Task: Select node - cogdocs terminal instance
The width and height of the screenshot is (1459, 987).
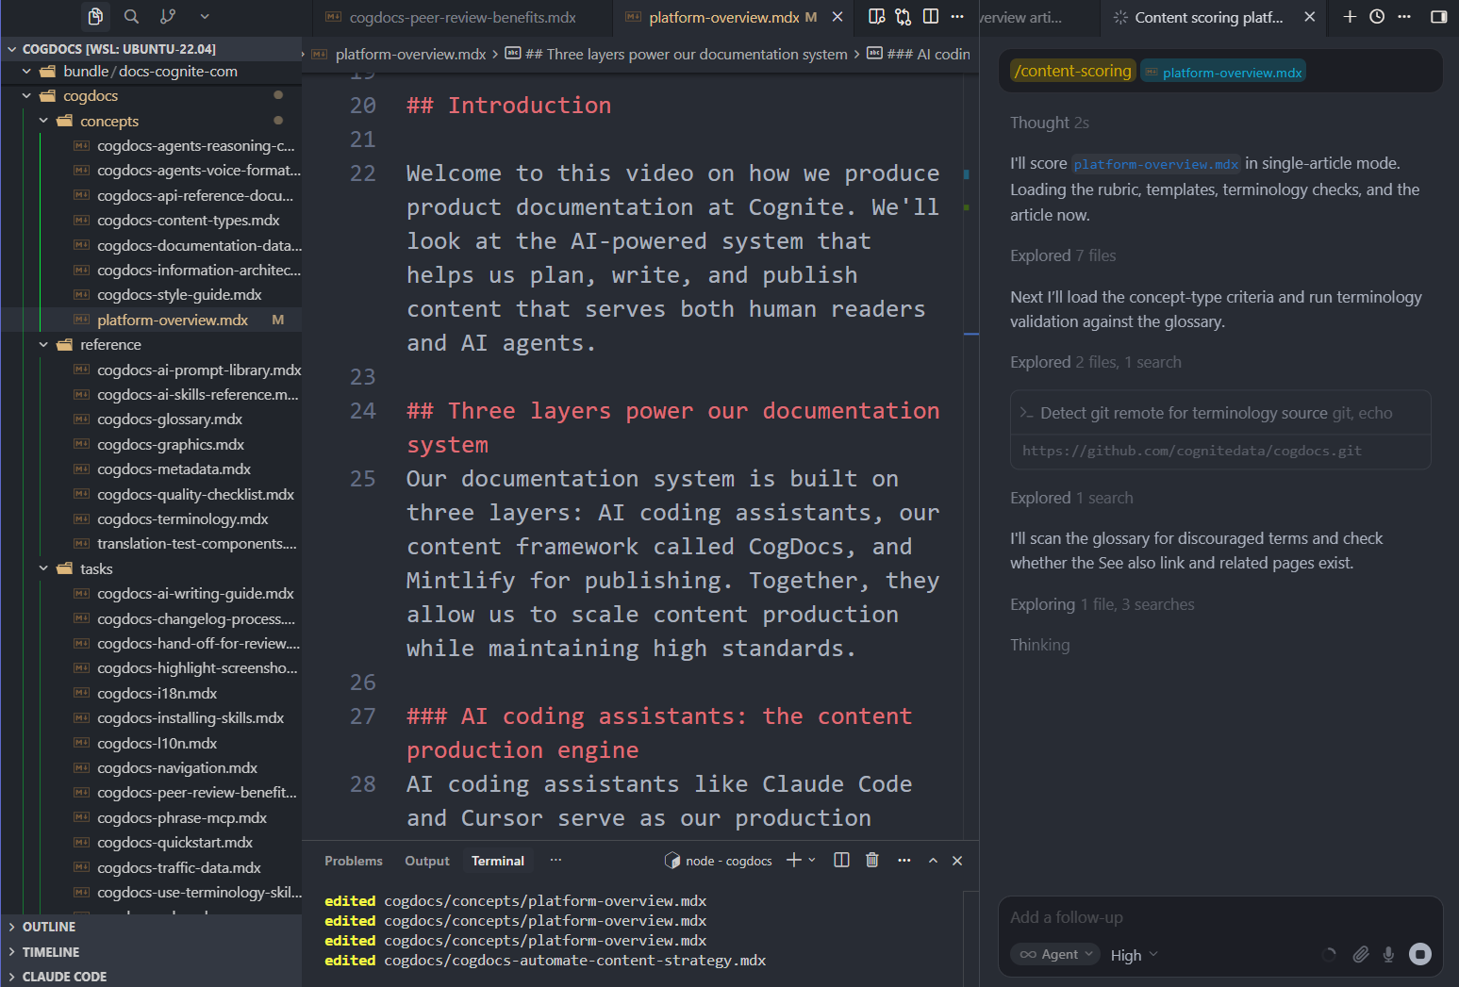Action: coord(719,861)
